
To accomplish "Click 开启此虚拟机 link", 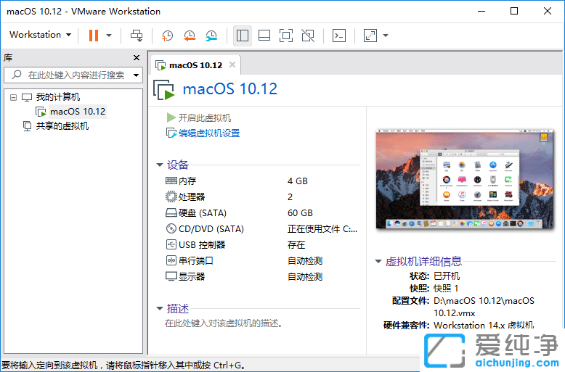I will pyautogui.click(x=204, y=117).
